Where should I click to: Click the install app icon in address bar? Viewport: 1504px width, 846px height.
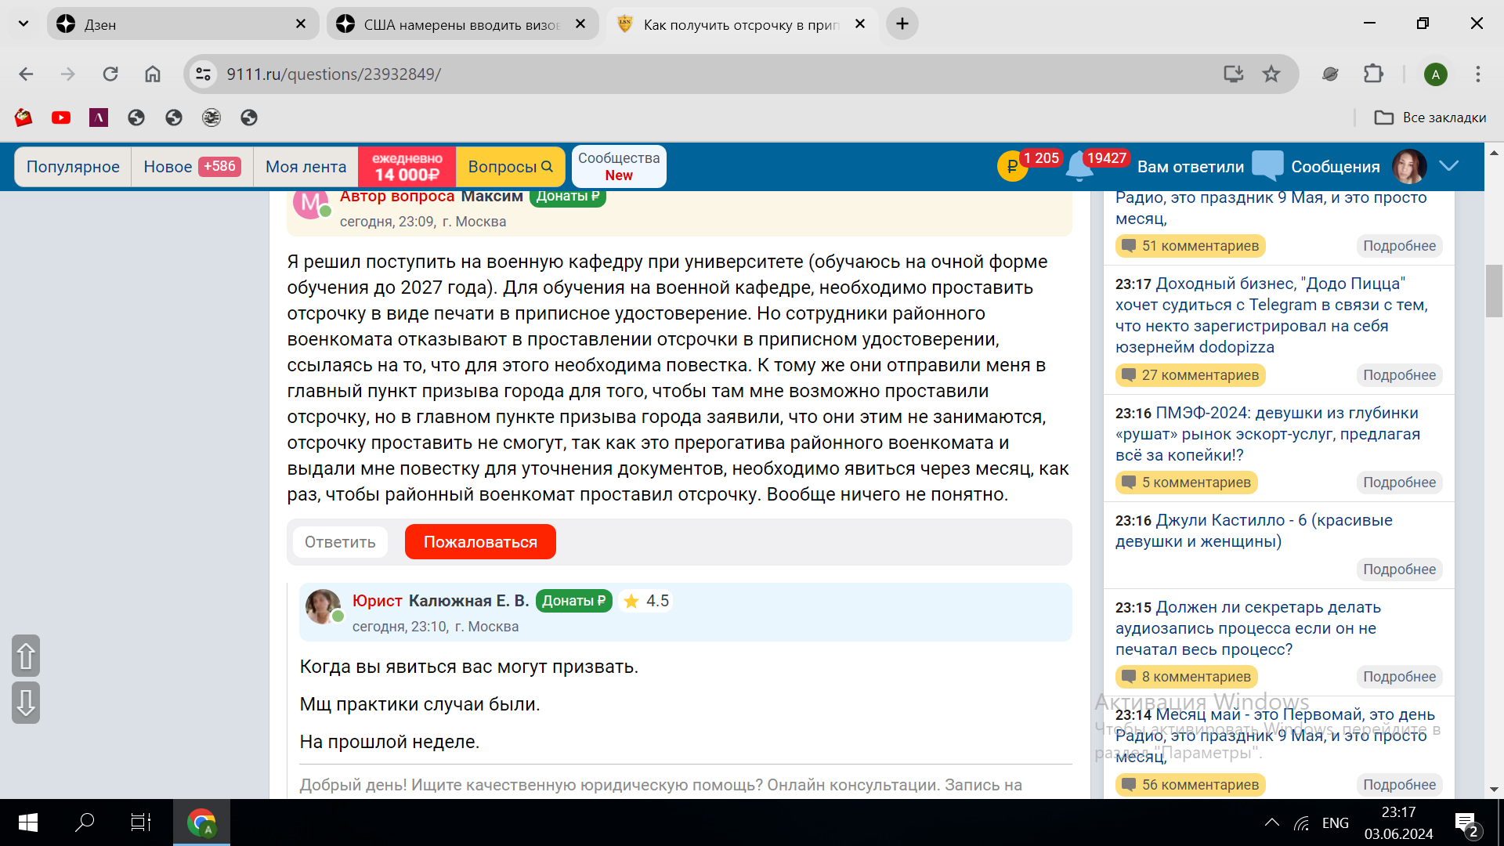tap(1233, 74)
